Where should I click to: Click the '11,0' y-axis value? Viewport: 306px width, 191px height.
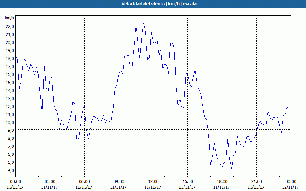tap(10, 114)
